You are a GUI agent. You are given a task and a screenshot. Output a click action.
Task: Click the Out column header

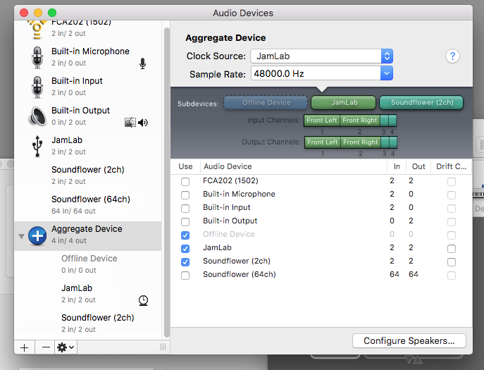(418, 166)
